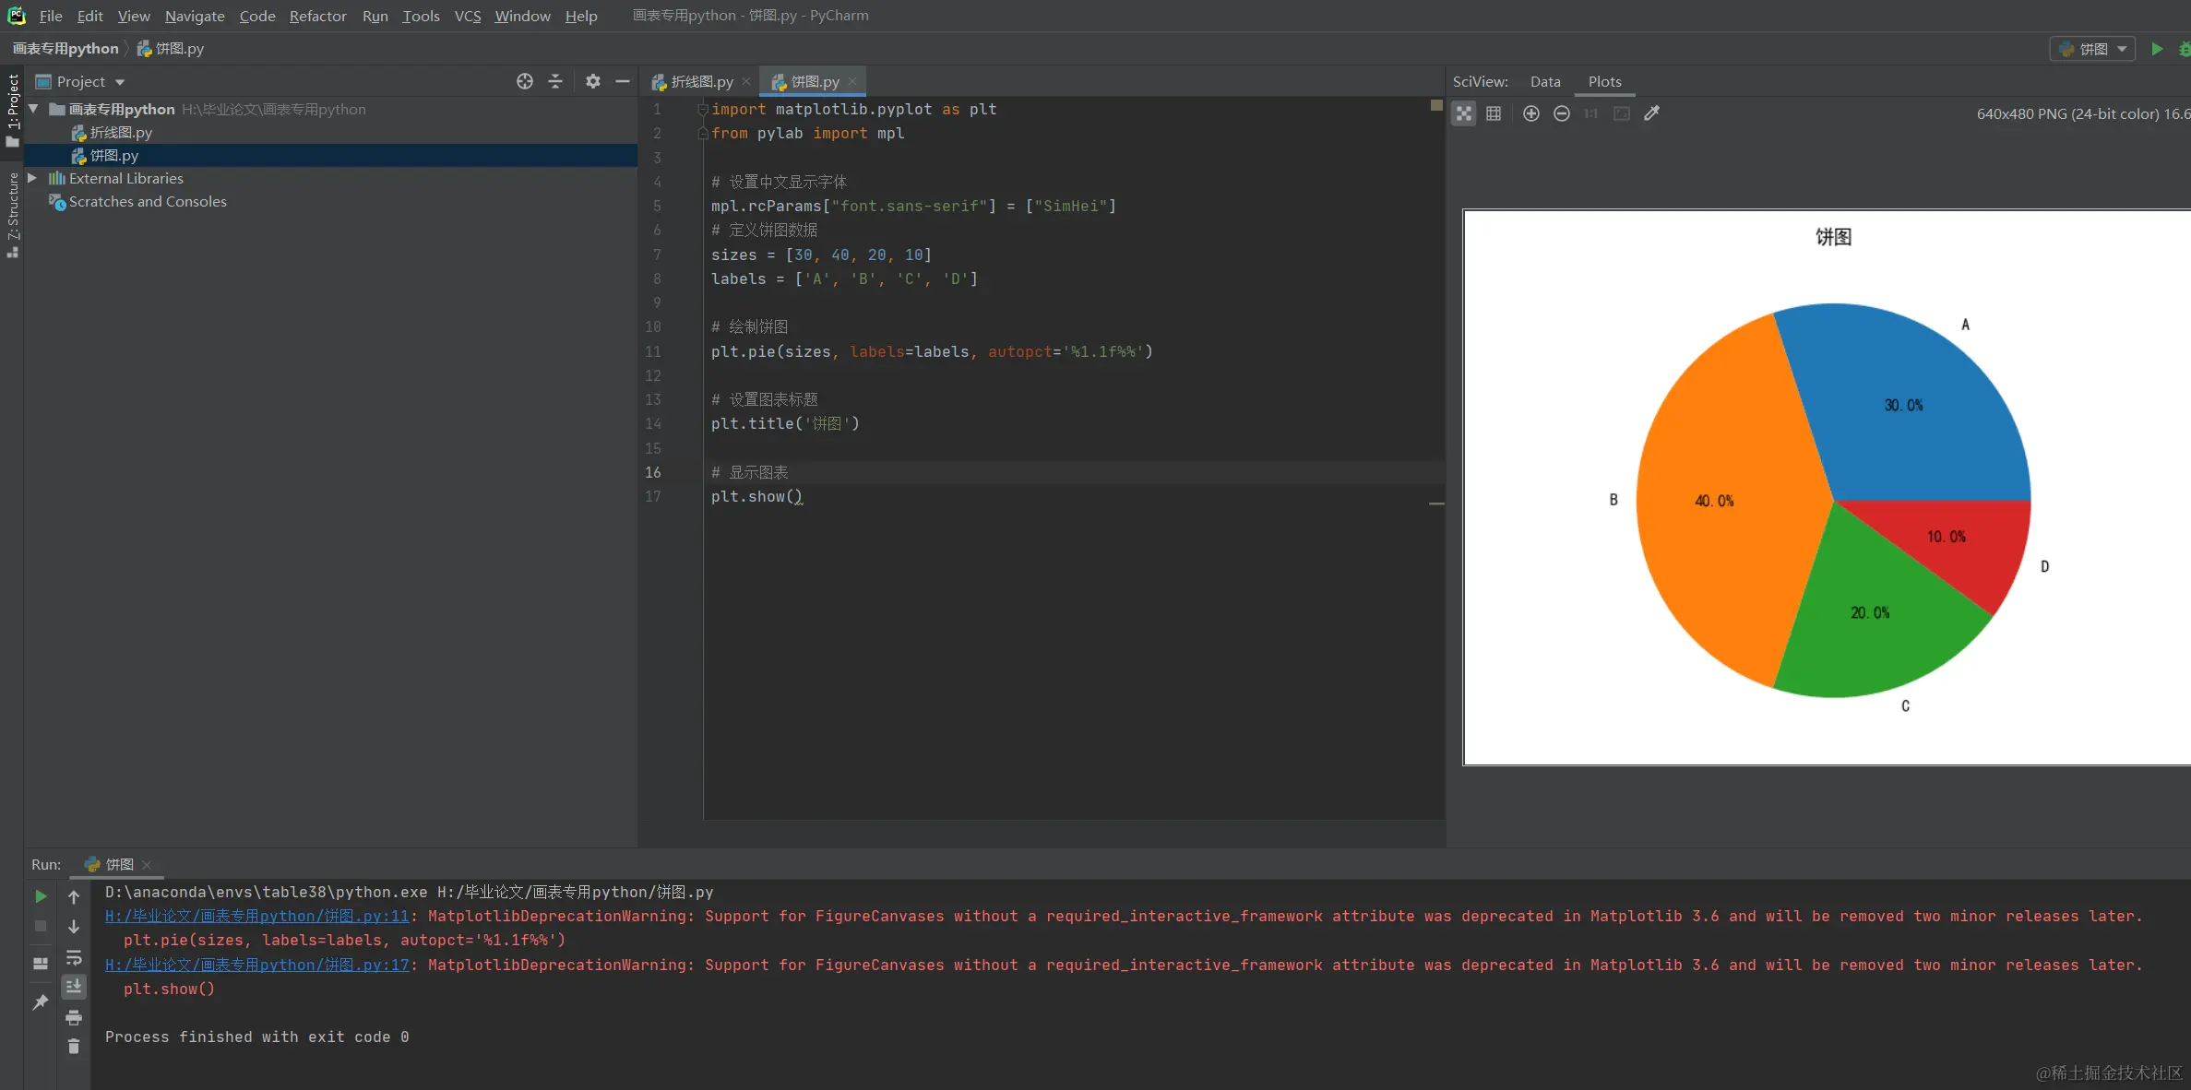Clear Run console with trash icon
Viewport: 2191px width, 1090px height.
(x=74, y=1047)
